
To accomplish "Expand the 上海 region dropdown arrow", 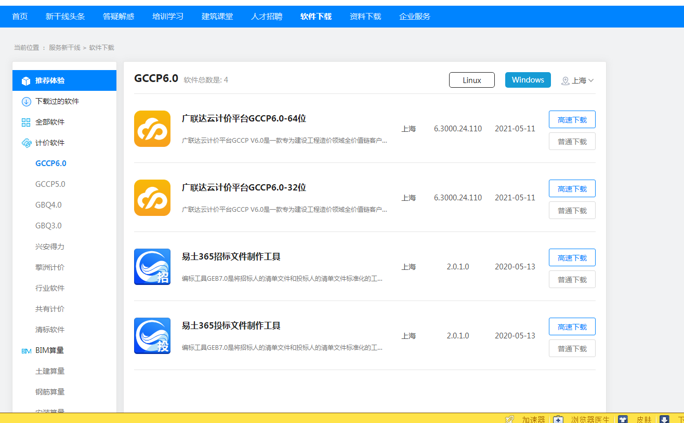I will point(591,80).
